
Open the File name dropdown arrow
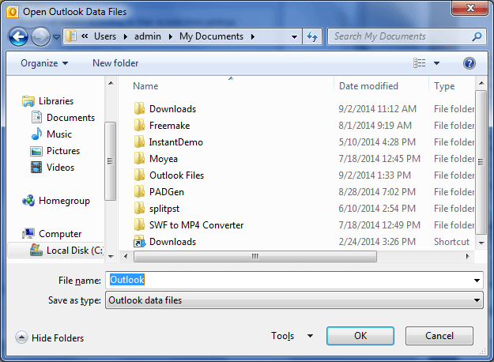(x=477, y=281)
